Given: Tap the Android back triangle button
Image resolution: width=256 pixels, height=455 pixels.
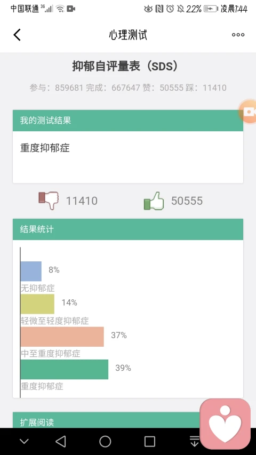Looking at the screenshot, I should (61, 441).
